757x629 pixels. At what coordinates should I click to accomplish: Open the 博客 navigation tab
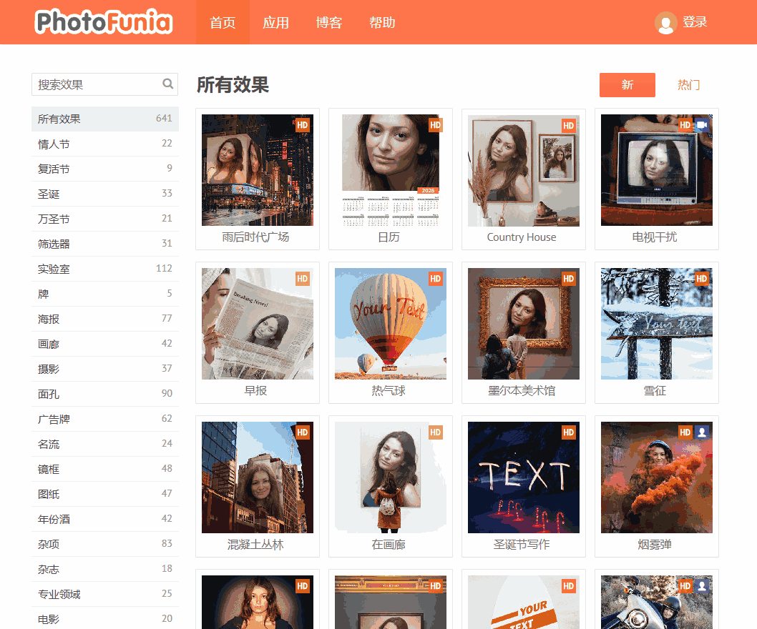click(329, 22)
